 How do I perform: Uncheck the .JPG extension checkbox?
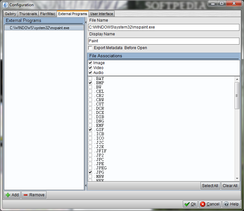click(x=90, y=172)
